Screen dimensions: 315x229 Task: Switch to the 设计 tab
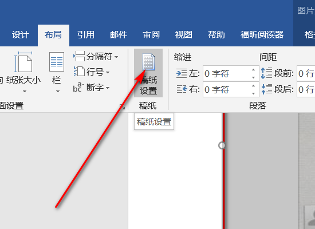coord(21,35)
